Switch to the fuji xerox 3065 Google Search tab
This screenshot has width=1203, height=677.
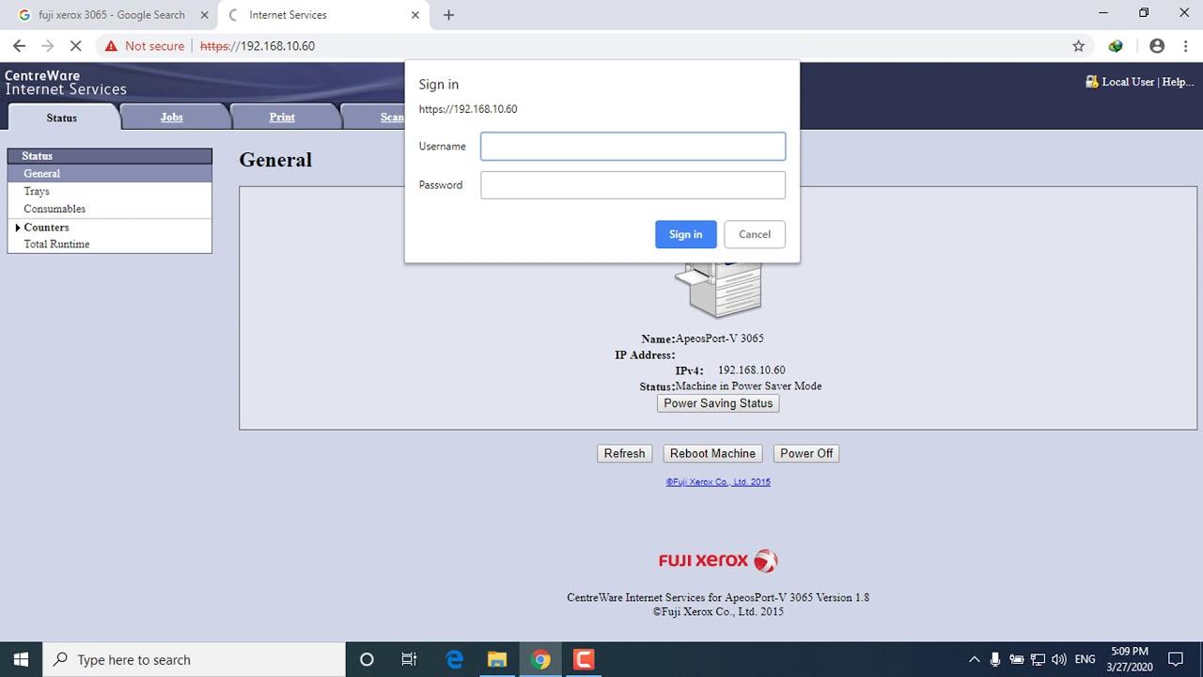pyautogui.click(x=109, y=15)
